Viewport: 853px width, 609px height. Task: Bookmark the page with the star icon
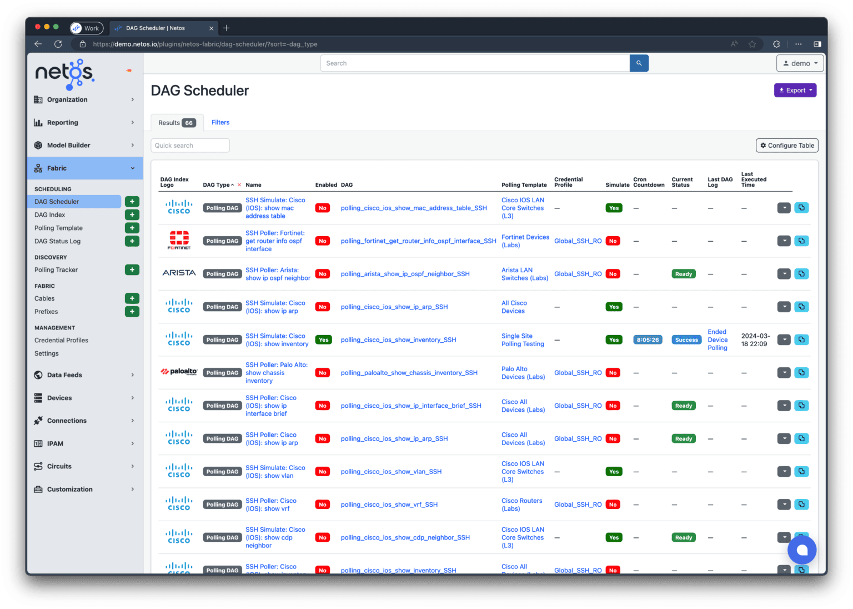tap(752, 44)
